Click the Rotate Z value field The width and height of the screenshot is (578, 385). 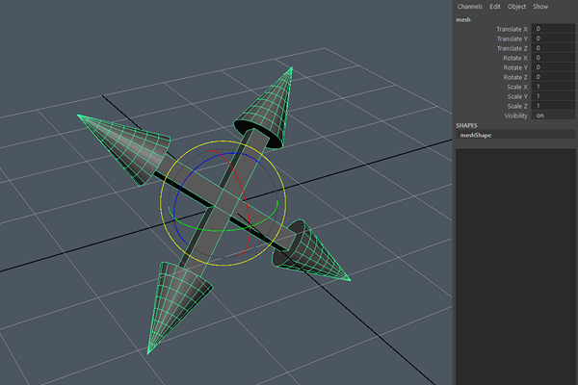click(x=554, y=77)
